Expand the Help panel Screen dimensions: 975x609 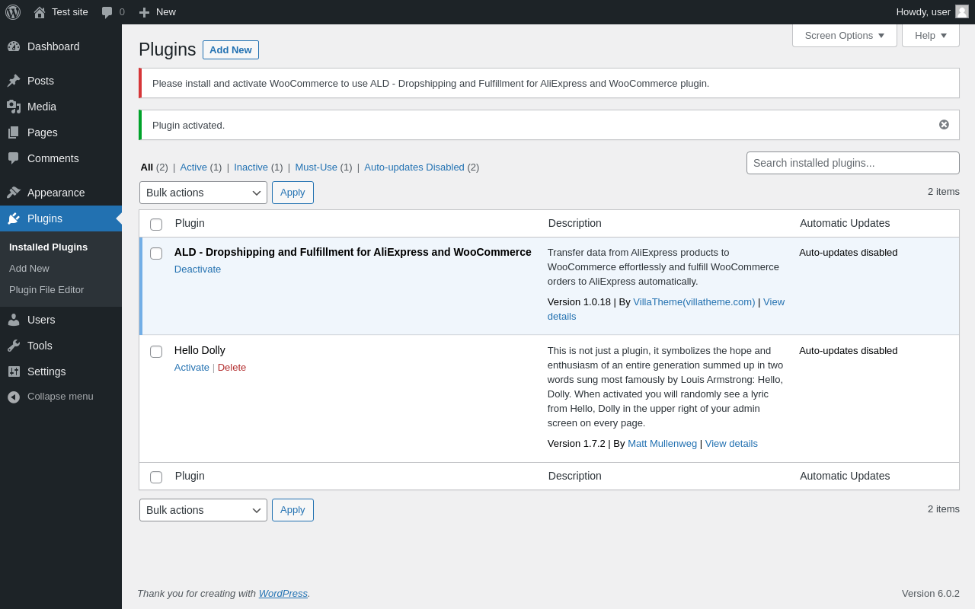[930, 35]
